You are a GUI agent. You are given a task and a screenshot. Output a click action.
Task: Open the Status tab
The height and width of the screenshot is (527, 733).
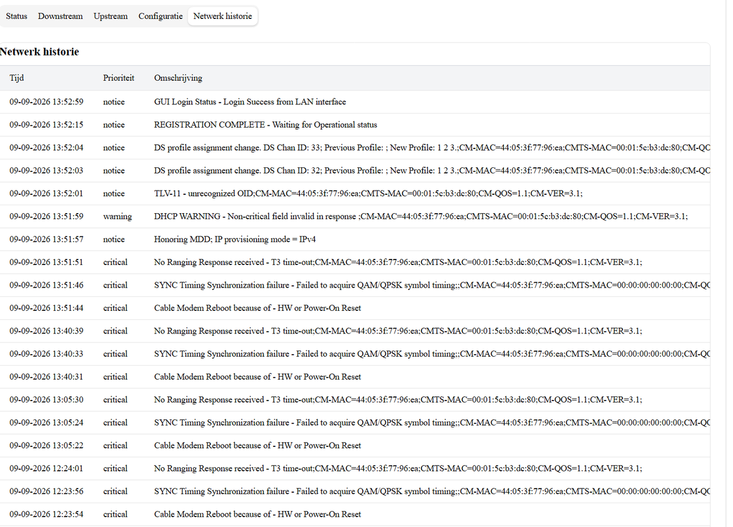[16, 16]
